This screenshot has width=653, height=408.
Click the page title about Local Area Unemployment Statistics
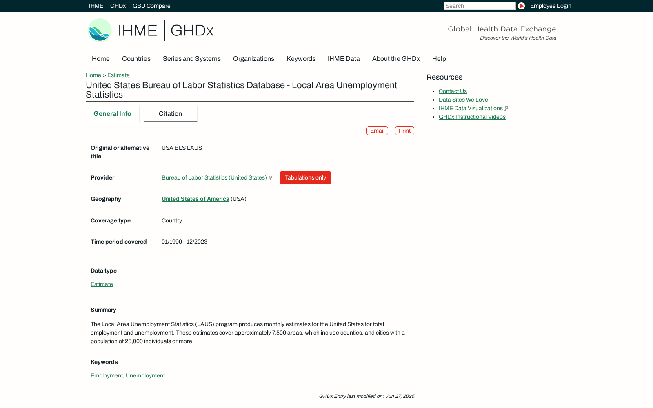[x=242, y=90]
